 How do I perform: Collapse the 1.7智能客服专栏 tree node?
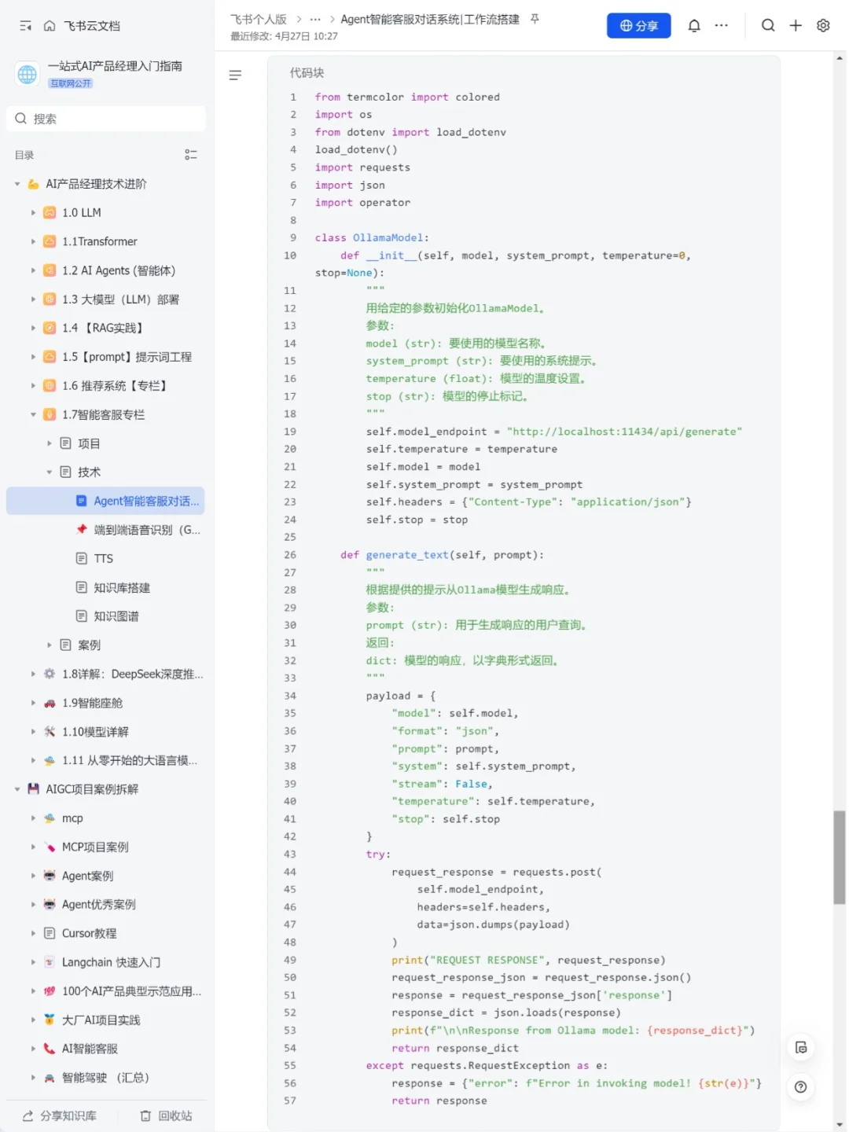pos(33,414)
